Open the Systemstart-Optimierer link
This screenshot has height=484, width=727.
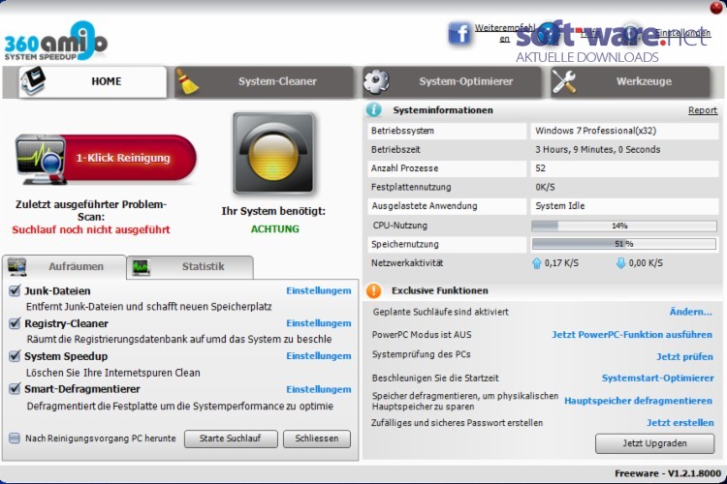[x=658, y=378]
